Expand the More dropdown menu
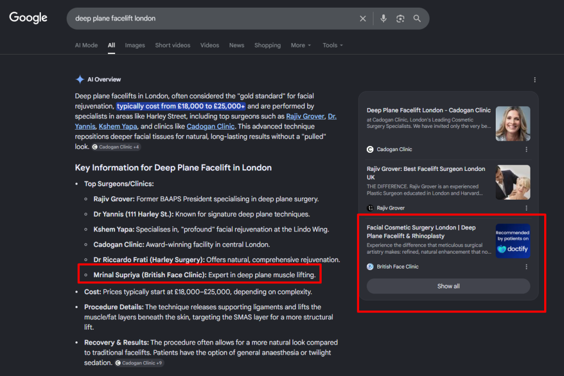Screen dimensions: 564x376 tap(301, 45)
